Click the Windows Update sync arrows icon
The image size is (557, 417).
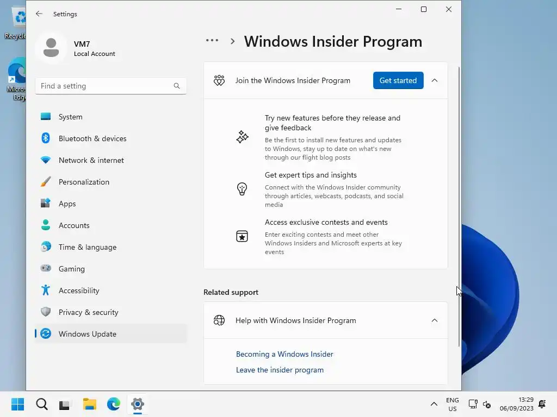(46, 334)
